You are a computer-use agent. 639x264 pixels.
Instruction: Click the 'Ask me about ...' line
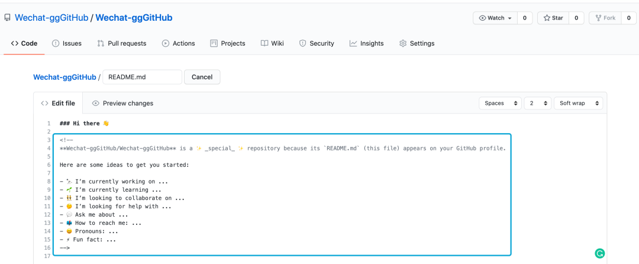point(93,215)
